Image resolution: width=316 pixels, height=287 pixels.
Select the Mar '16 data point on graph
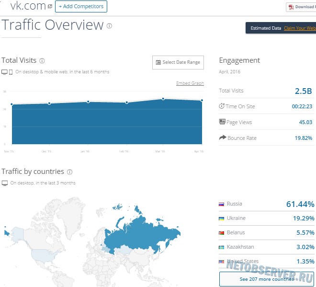[x=163, y=99]
